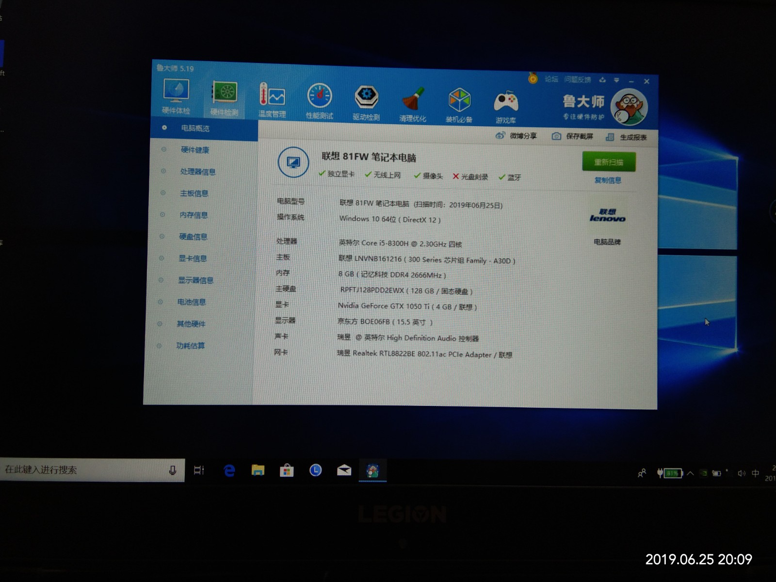Screen dimensions: 776x582
Task: Expand hidden system tray icons chevron
Action: tap(690, 473)
